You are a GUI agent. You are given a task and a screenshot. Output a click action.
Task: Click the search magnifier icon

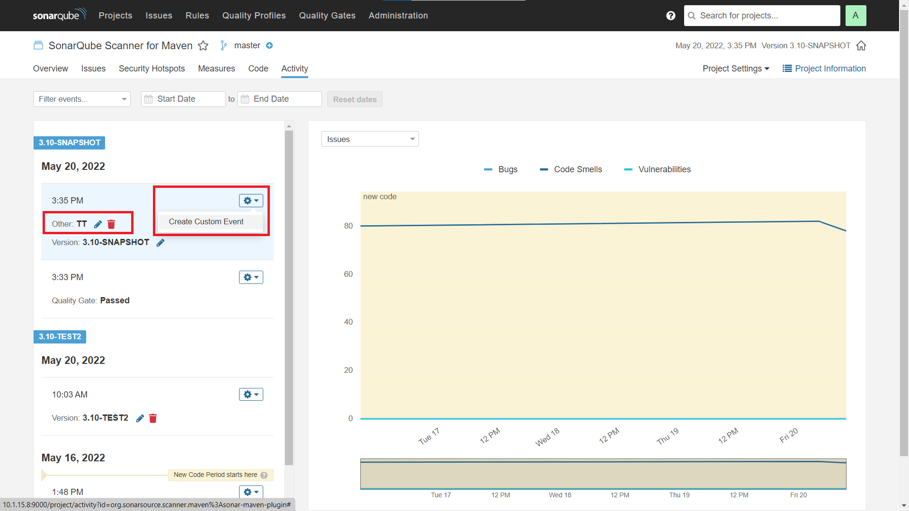click(x=692, y=16)
